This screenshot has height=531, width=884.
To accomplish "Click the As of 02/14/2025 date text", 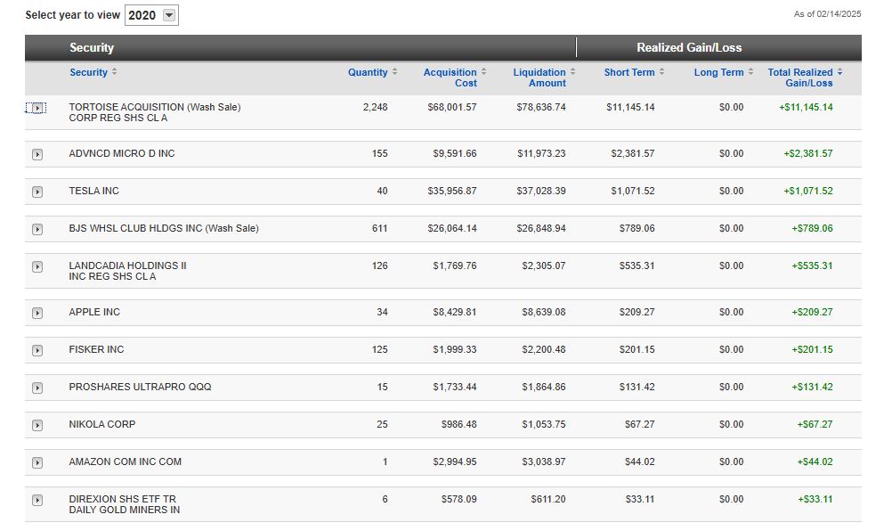I will [827, 14].
